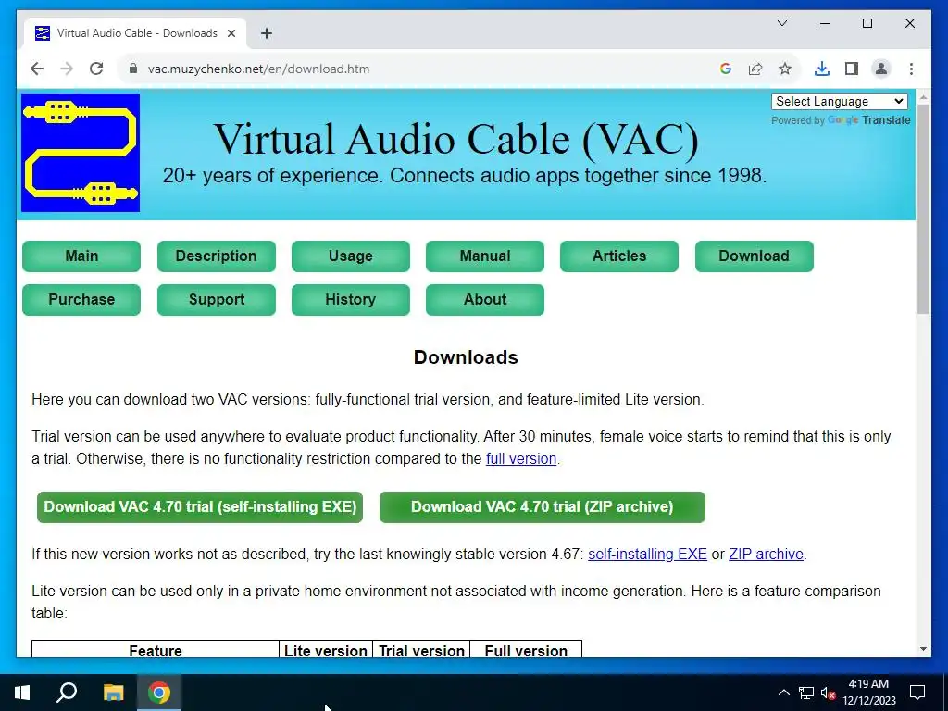948x711 pixels.
Task: Click the scrollbar down arrow
Action: (x=923, y=649)
